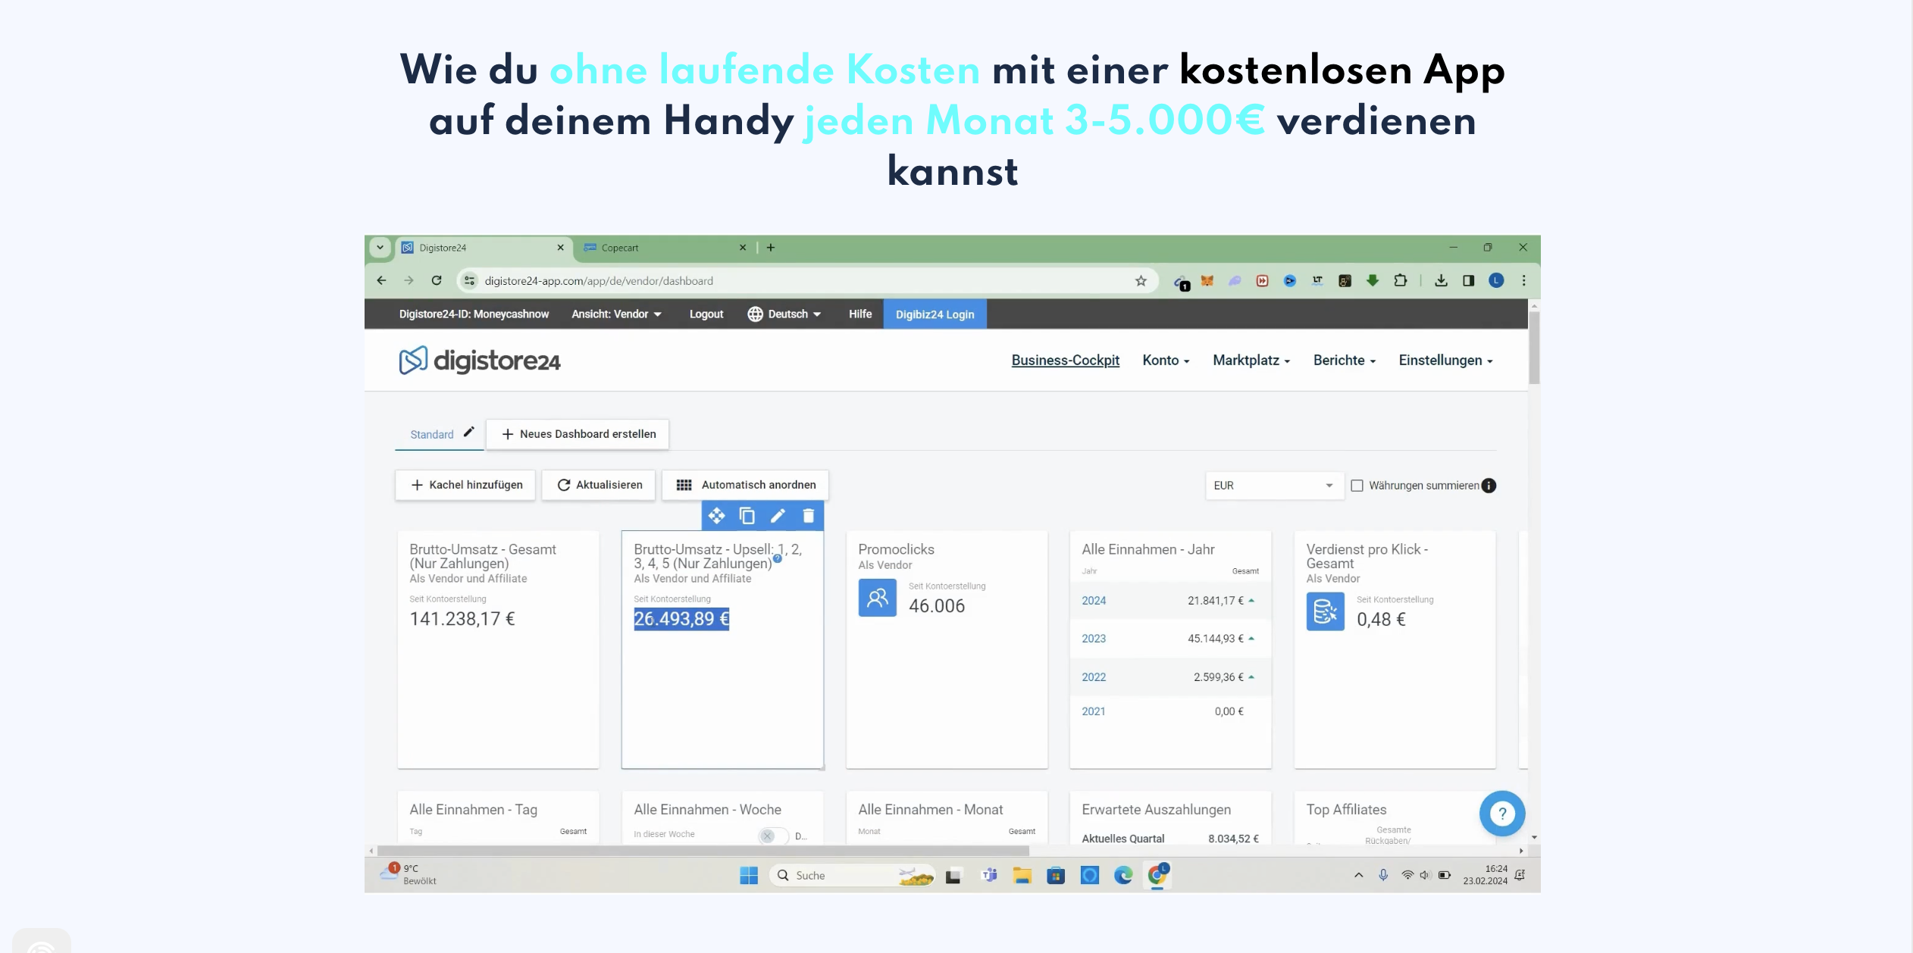Image resolution: width=1913 pixels, height=953 pixels.
Task: Click the Windows taskbar Suche field
Action: (x=852, y=876)
